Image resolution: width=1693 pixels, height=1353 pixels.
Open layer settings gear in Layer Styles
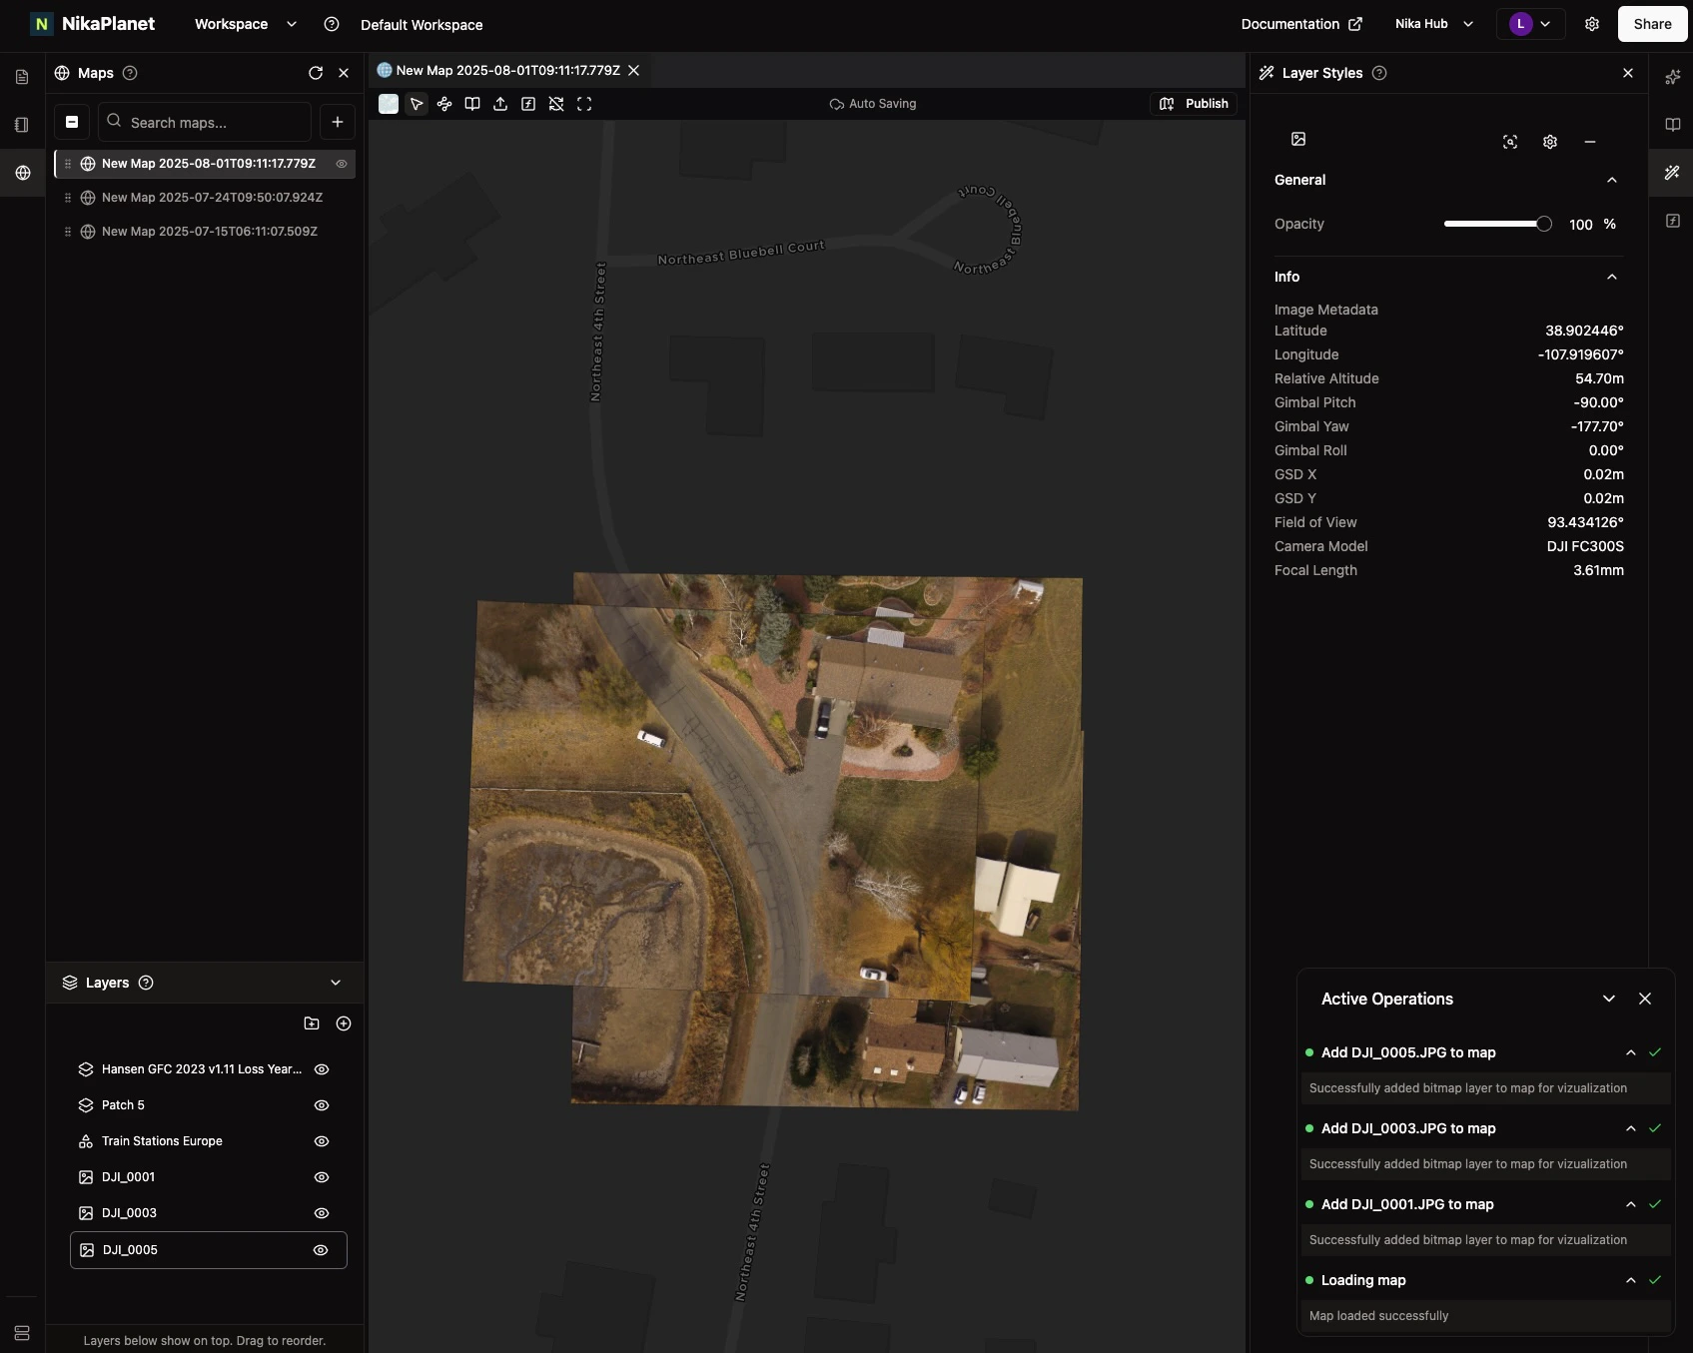click(1550, 142)
